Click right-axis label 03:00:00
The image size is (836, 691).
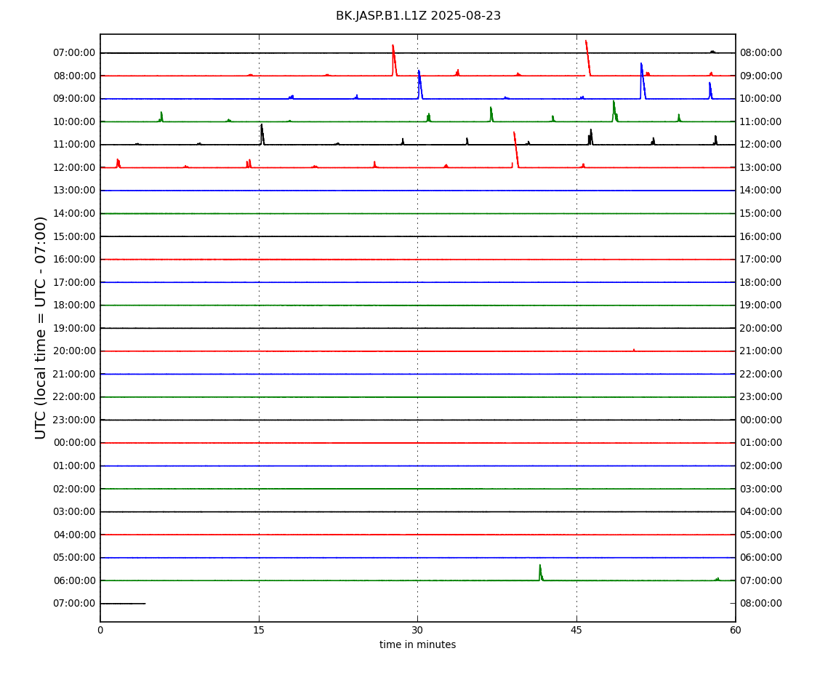761,489
